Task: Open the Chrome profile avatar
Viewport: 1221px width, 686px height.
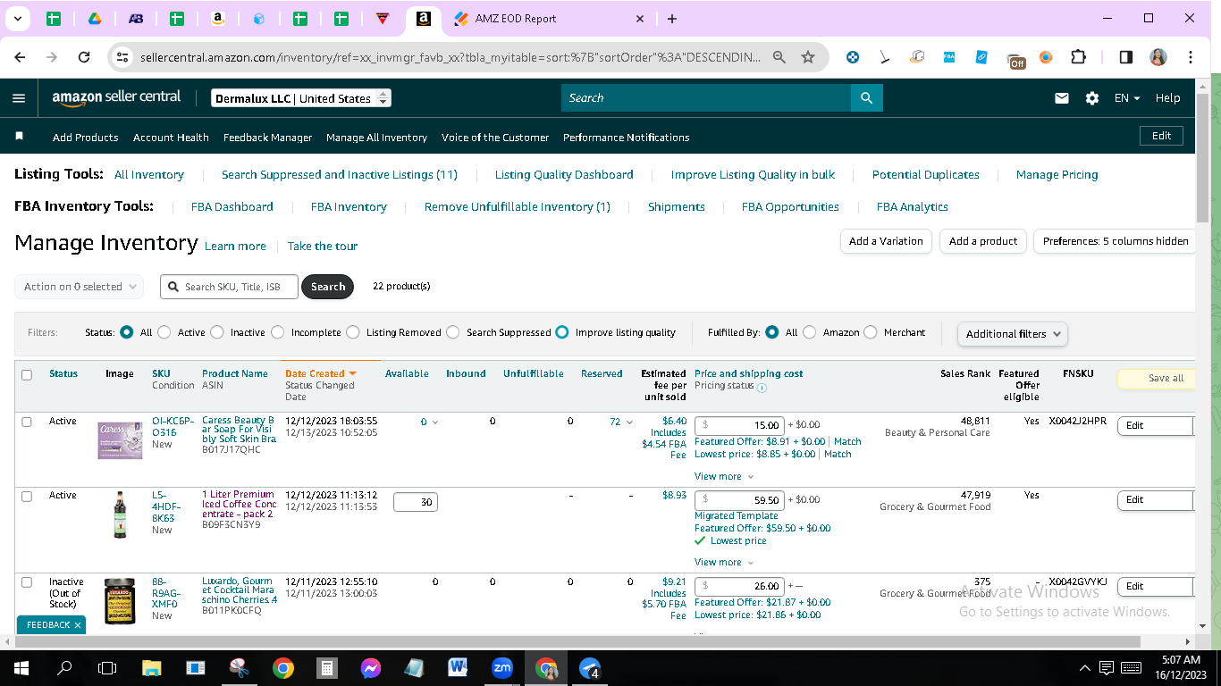Action: [1158, 57]
